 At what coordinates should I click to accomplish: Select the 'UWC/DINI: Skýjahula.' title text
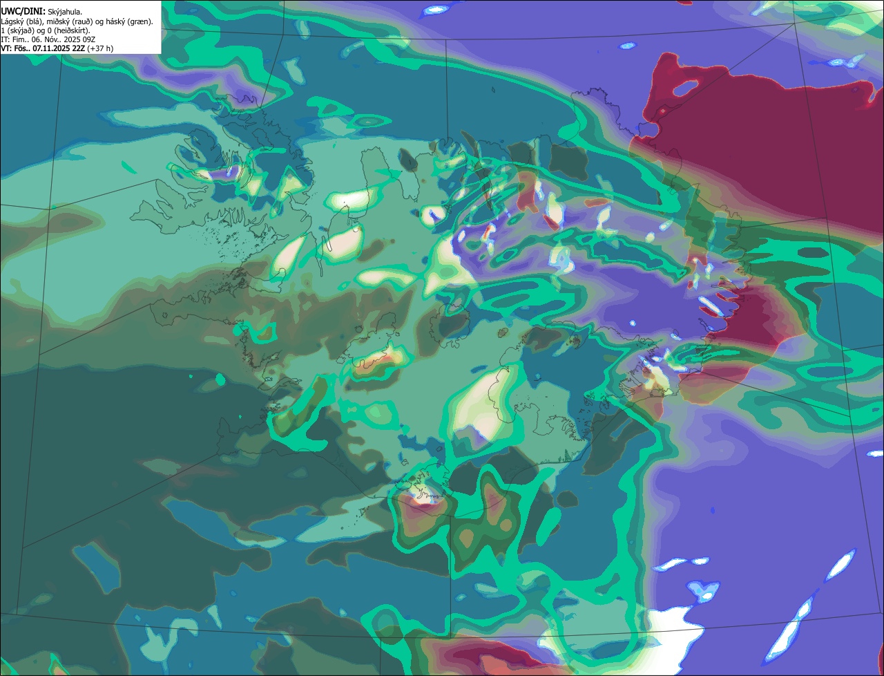coord(42,12)
